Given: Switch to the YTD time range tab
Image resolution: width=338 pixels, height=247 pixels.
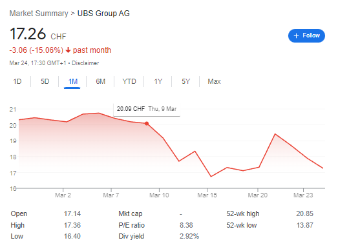Looking at the screenshot, I should (x=129, y=81).
